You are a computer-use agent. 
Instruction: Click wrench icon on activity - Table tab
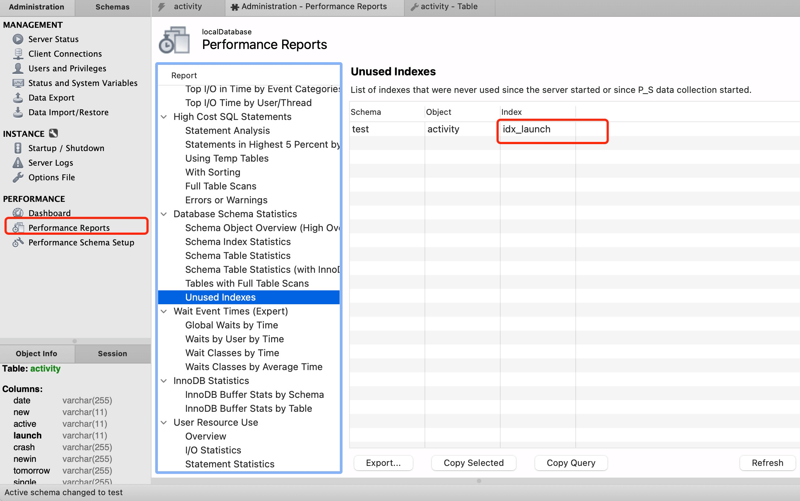point(414,7)
